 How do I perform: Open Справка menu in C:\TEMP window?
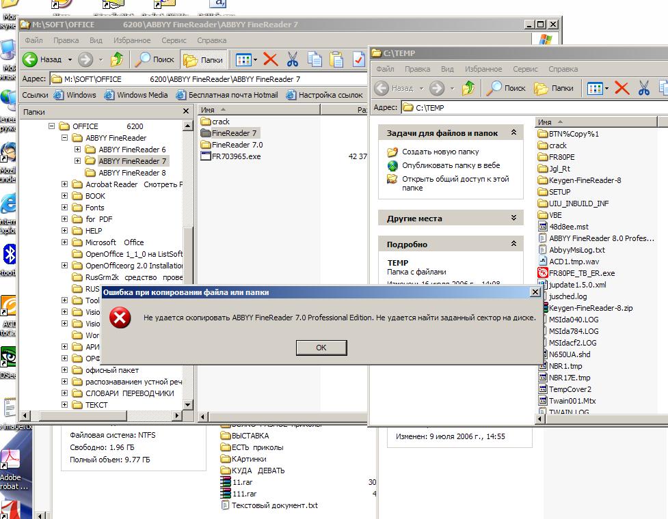click(563, 69)
